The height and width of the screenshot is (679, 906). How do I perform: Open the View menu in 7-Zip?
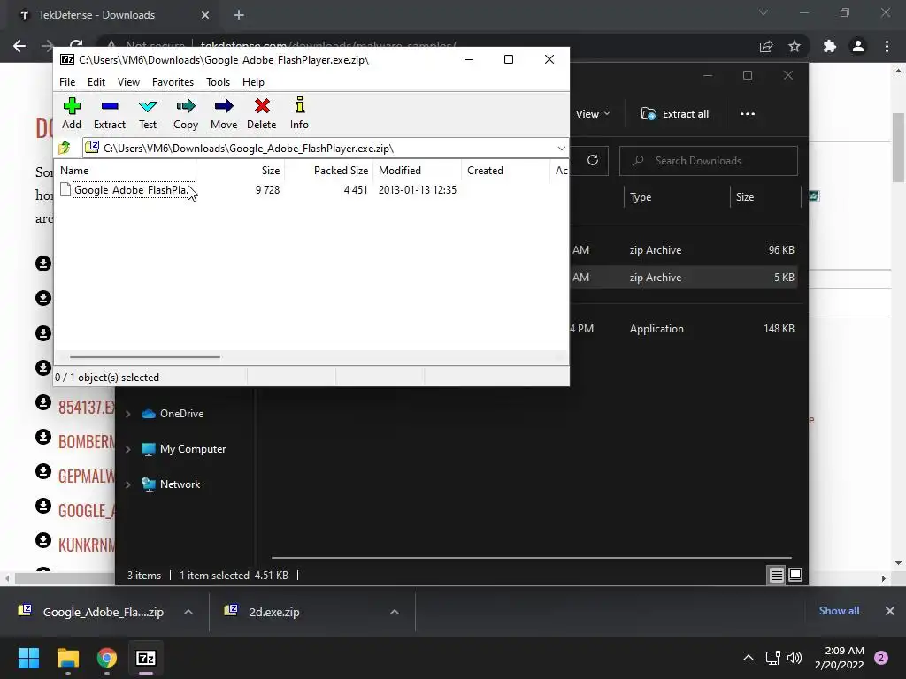(x=128, y=82)
